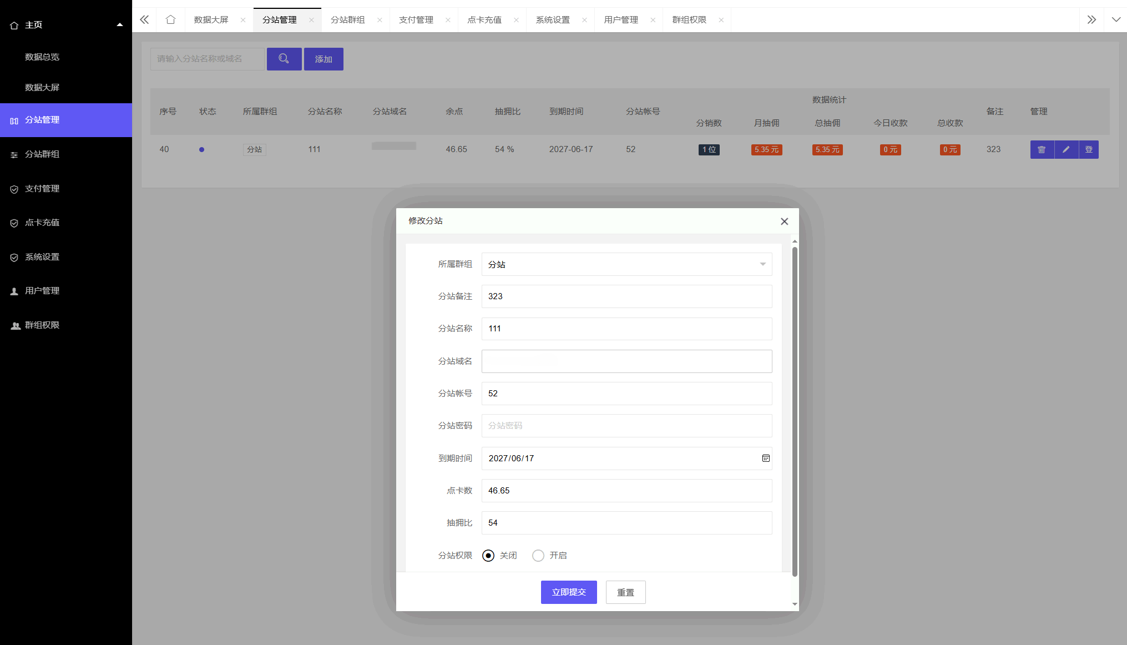Select the 开启 radio option
The image size is (1127, 645).
point(538,556)
